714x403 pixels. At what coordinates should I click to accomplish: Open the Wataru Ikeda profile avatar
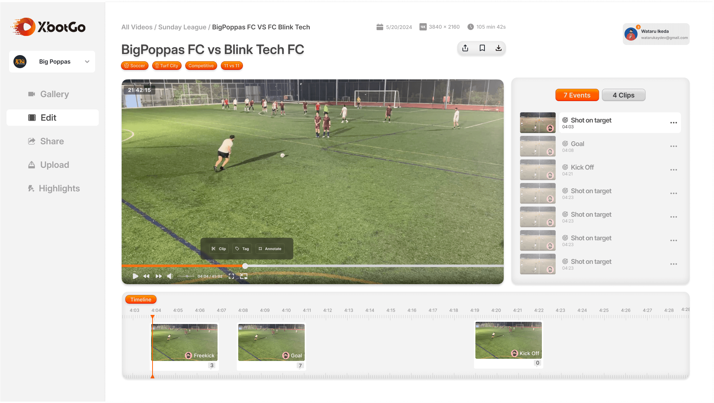631,34
